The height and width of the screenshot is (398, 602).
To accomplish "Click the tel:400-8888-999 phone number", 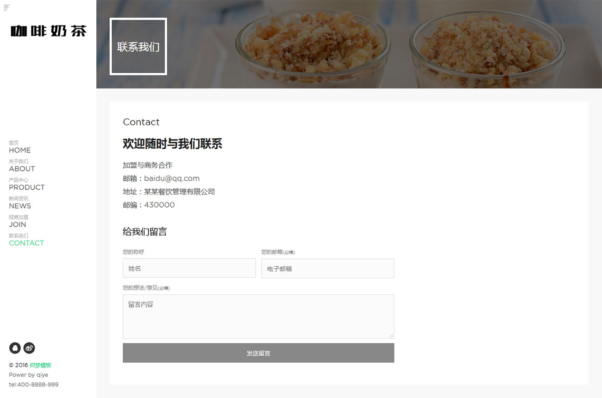I will coord(34,385).
